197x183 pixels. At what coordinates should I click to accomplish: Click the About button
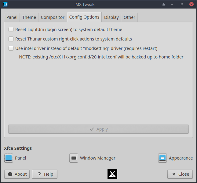17,174
